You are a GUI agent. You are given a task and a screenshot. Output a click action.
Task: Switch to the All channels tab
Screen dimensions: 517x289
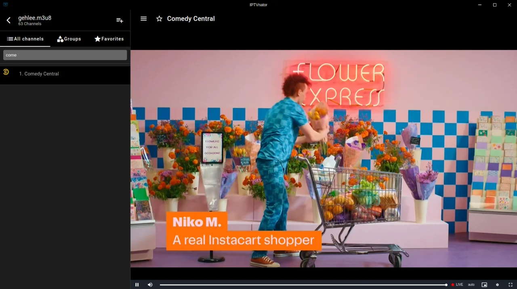point(25,39)
